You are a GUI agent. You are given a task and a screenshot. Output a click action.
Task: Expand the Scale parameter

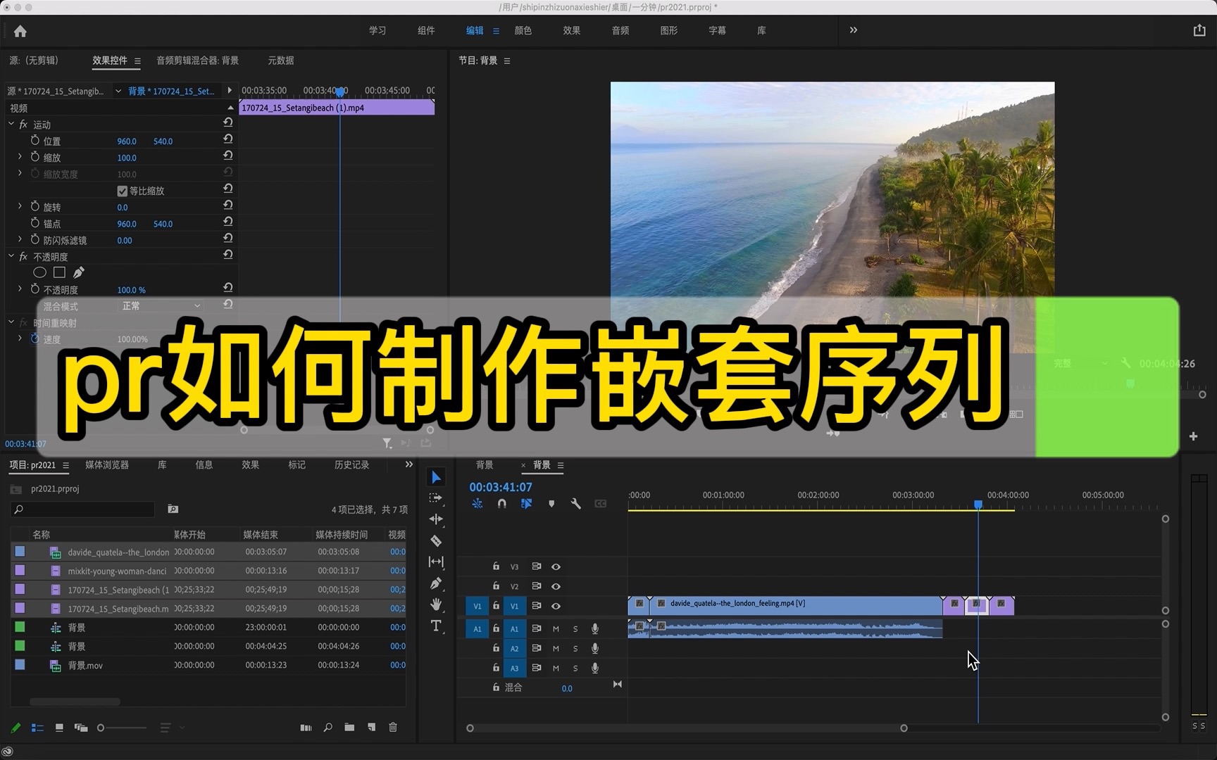click(x=20, y=157)
